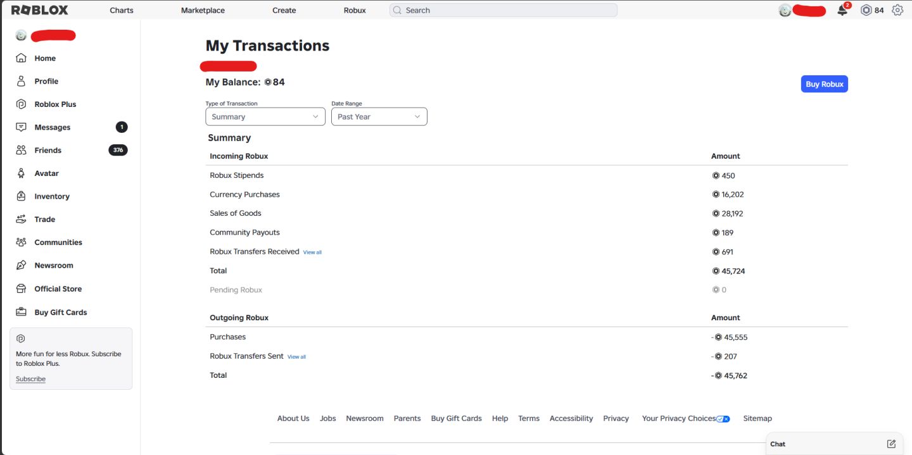Screen dimensions: 912x455
Task: Click the Newsroom megaphone icon
Action: tap(21, 265)
